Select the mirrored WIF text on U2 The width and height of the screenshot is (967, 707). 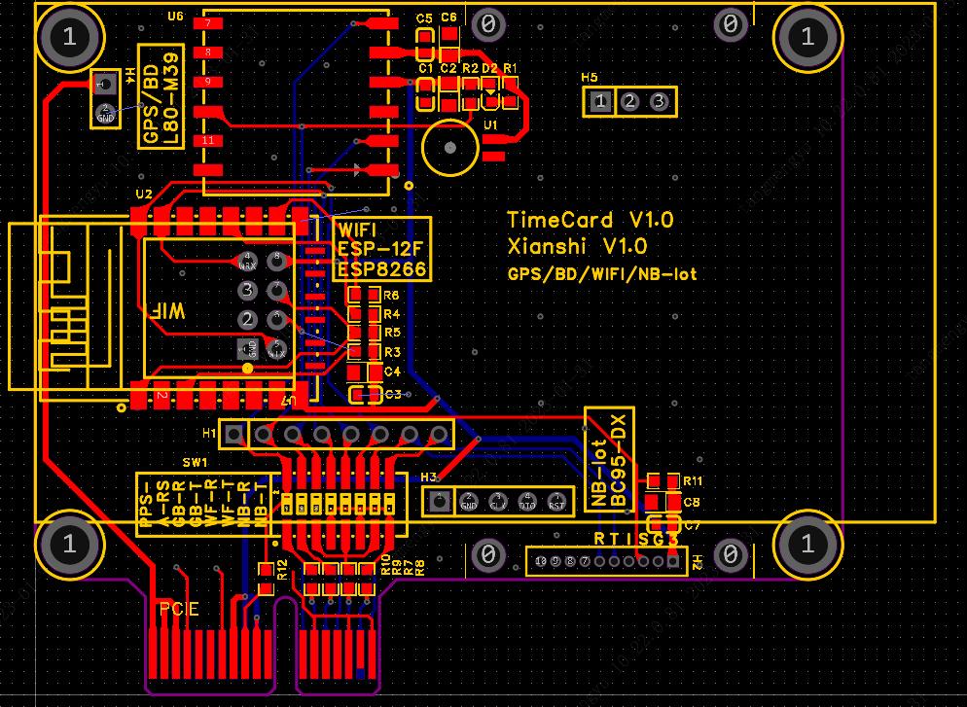click(x=166, y=310)
